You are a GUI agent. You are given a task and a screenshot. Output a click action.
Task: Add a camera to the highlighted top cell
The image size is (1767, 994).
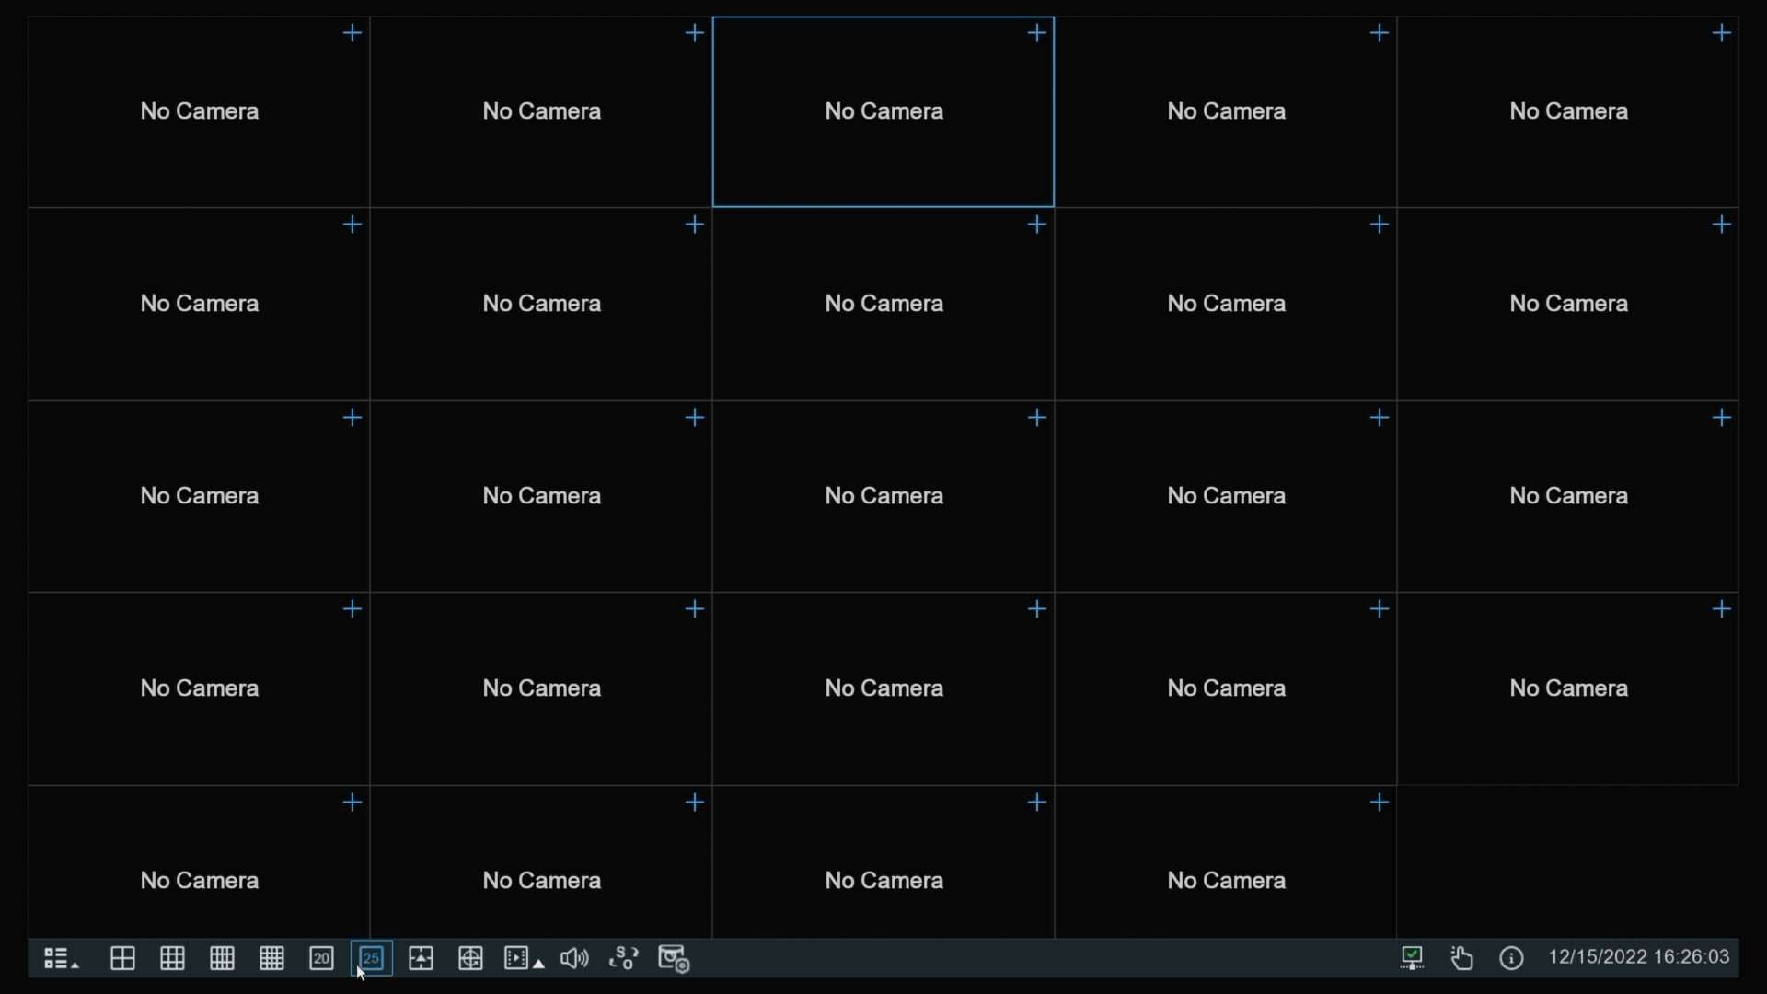[x=1036, y=33]
